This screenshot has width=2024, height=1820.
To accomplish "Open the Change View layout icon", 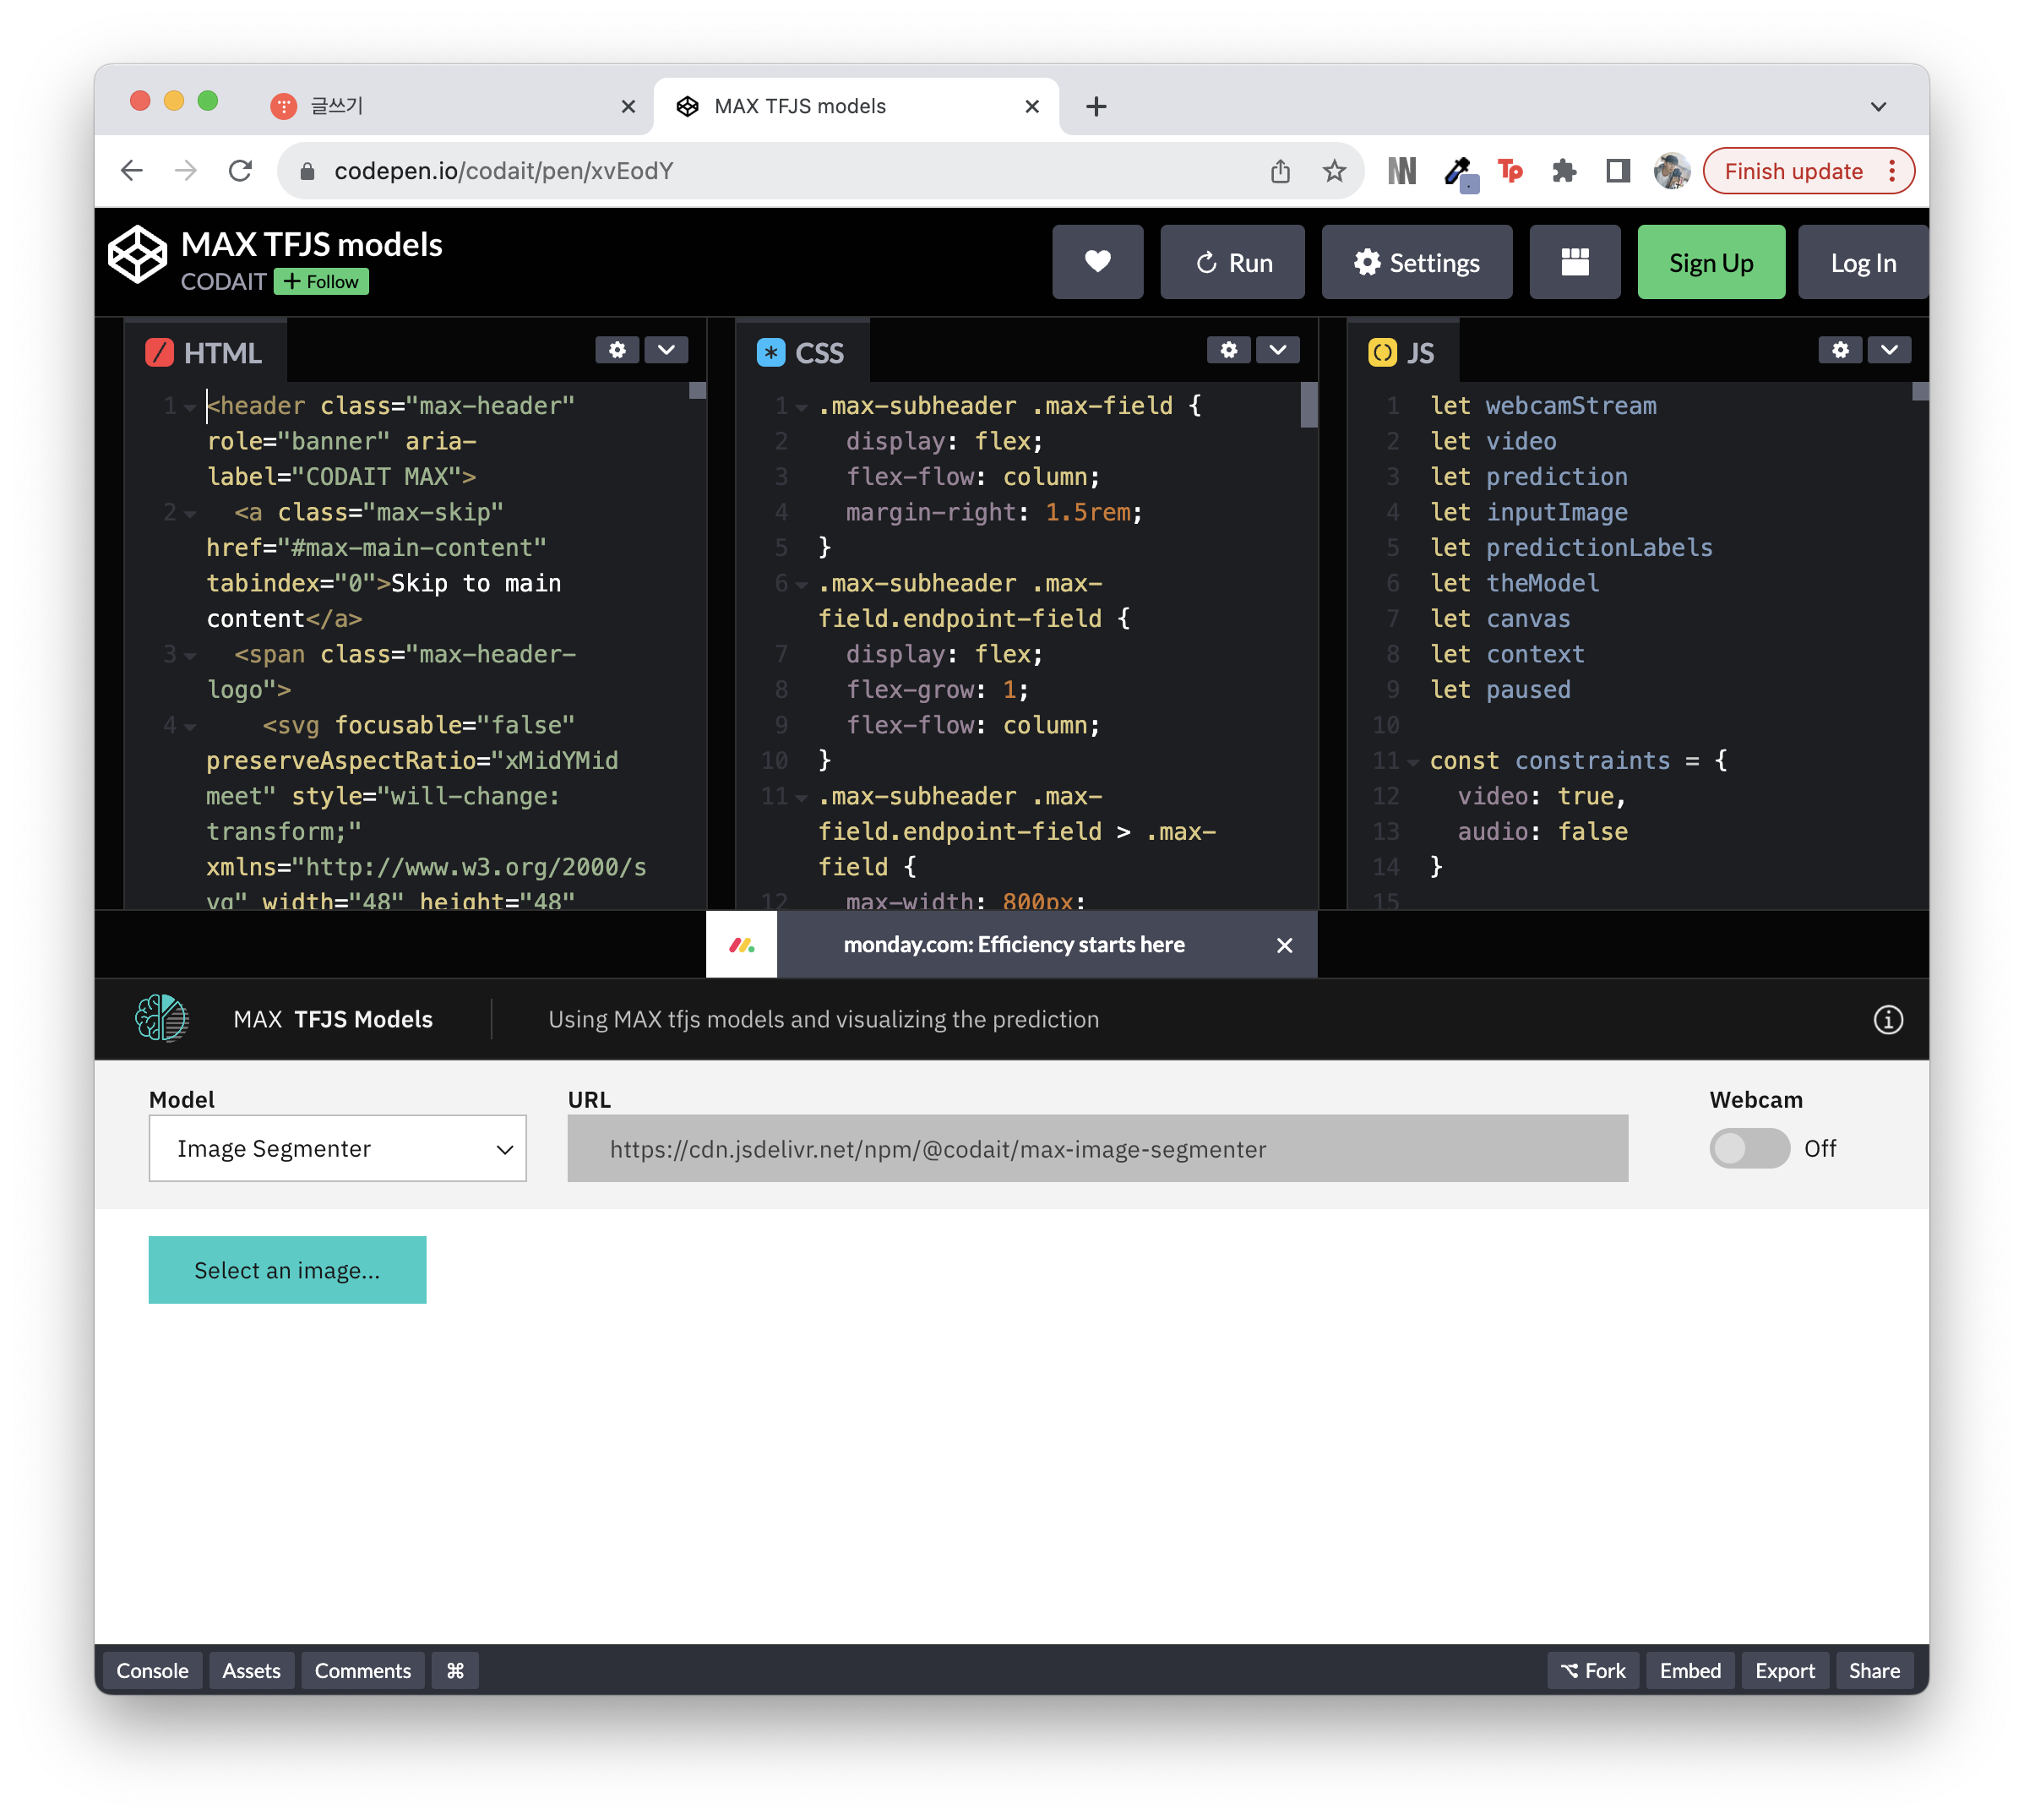I will pyautogui.click(x=1575, y=262).
